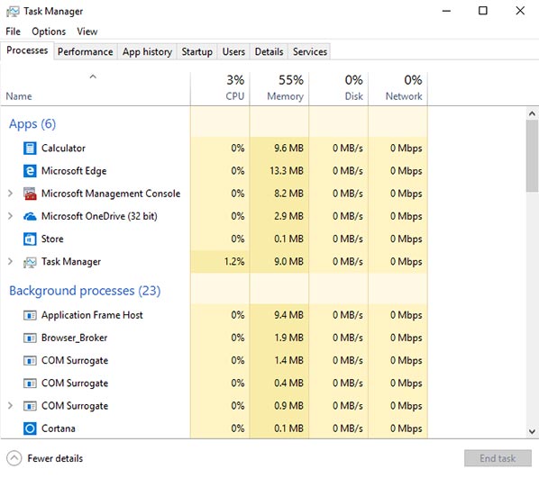The image size is (539, 478).
Task: Click the vertical scrollbar thumb
Action: (x=532, y=156)
